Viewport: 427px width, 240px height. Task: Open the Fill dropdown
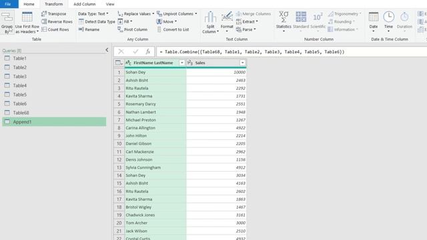125,21
